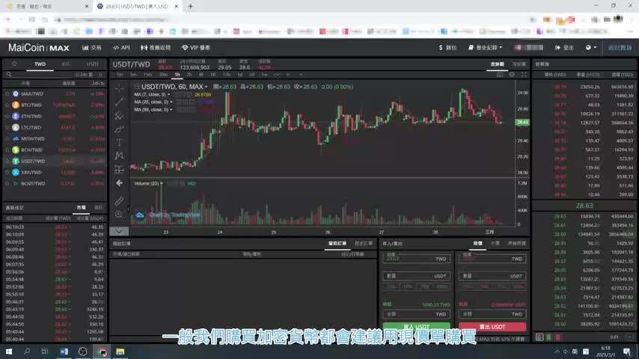Image resolution: width=639 pixels, height=359 pixels.
Task: Click the red sell USDT button
Action: (492, 327)
